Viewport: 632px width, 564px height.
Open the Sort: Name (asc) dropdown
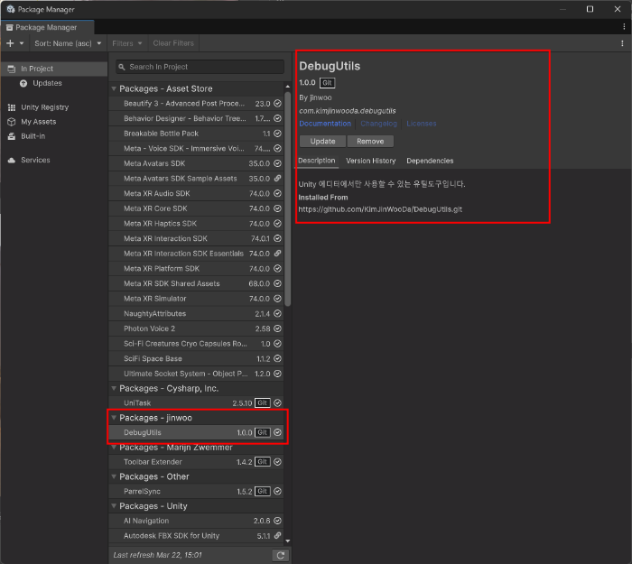pyautogui.click(x=68, y=43)
